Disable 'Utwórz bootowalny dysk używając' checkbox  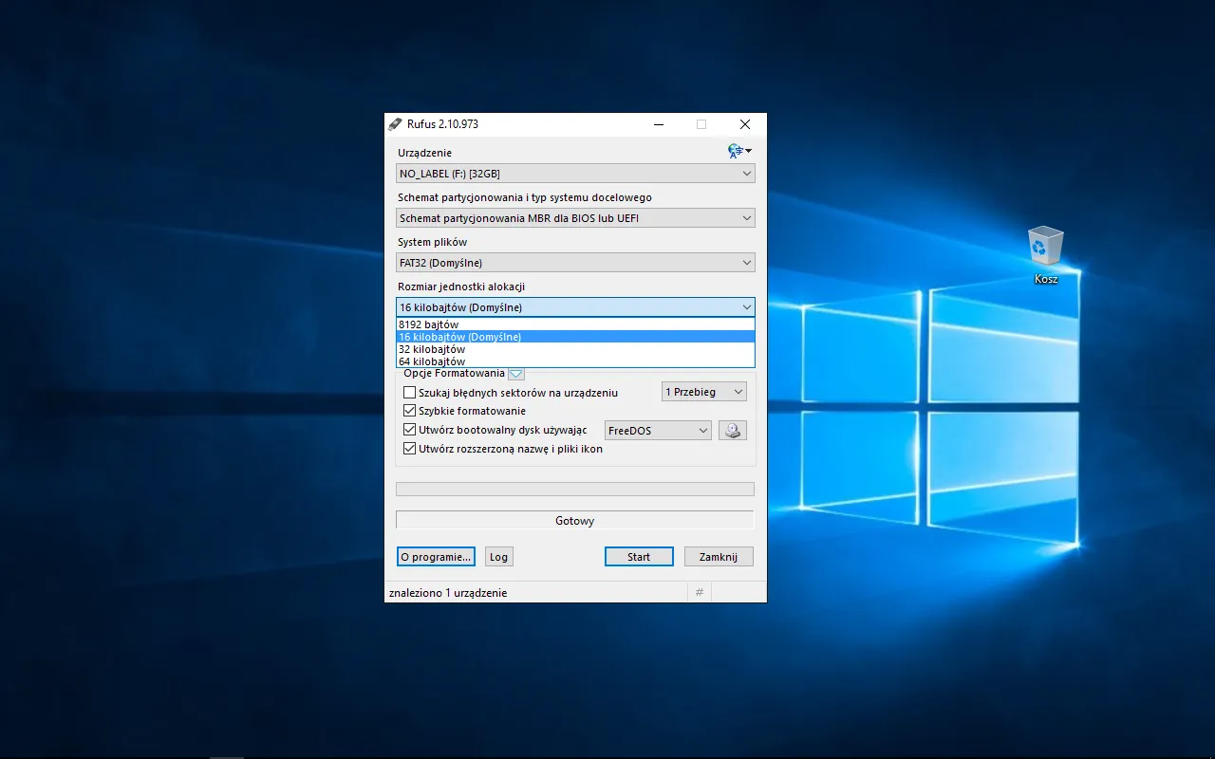(x=410, y=431)
